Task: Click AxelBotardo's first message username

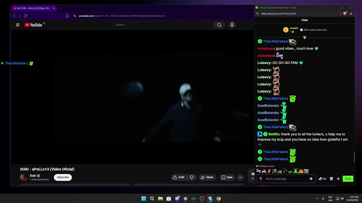Action: click(x=268, y=105)
